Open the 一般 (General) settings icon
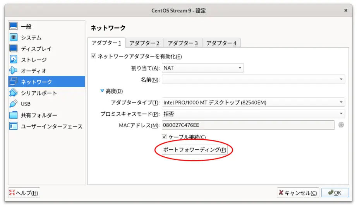357x207 pixels. [14, 26]
